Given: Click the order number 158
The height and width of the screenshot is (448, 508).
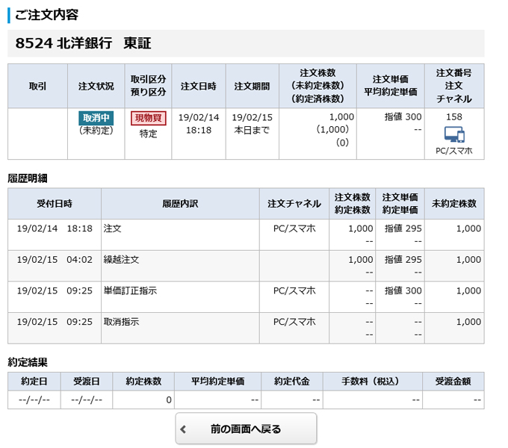Looking at the screenshot, I should [x=454, y=117].
